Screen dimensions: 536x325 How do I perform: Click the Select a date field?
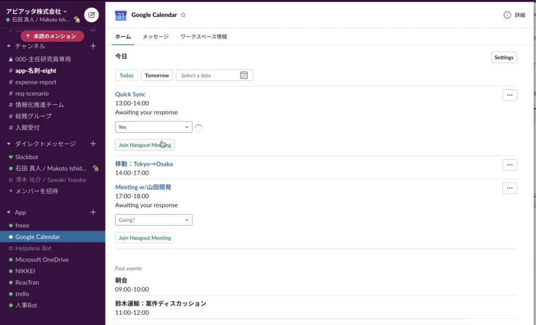[x=214, y=75]
